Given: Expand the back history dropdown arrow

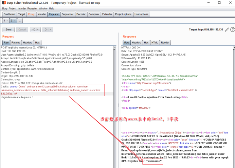Looking at the screenshot, I should coord(38,29).
